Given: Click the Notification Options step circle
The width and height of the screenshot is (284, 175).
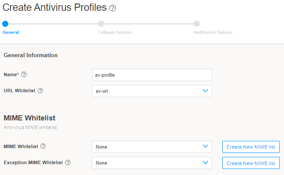Looking at the screenshot, I should coord(197,24).
